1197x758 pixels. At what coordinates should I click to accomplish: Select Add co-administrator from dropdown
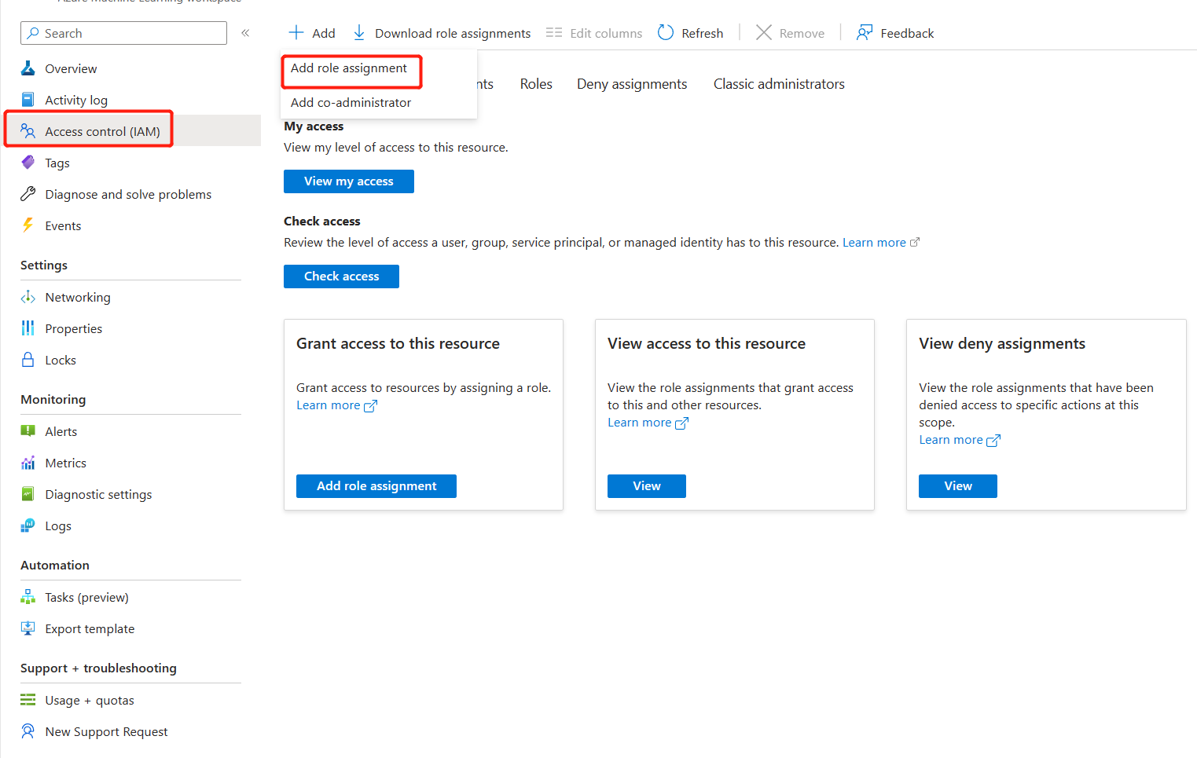coord(351,103)
